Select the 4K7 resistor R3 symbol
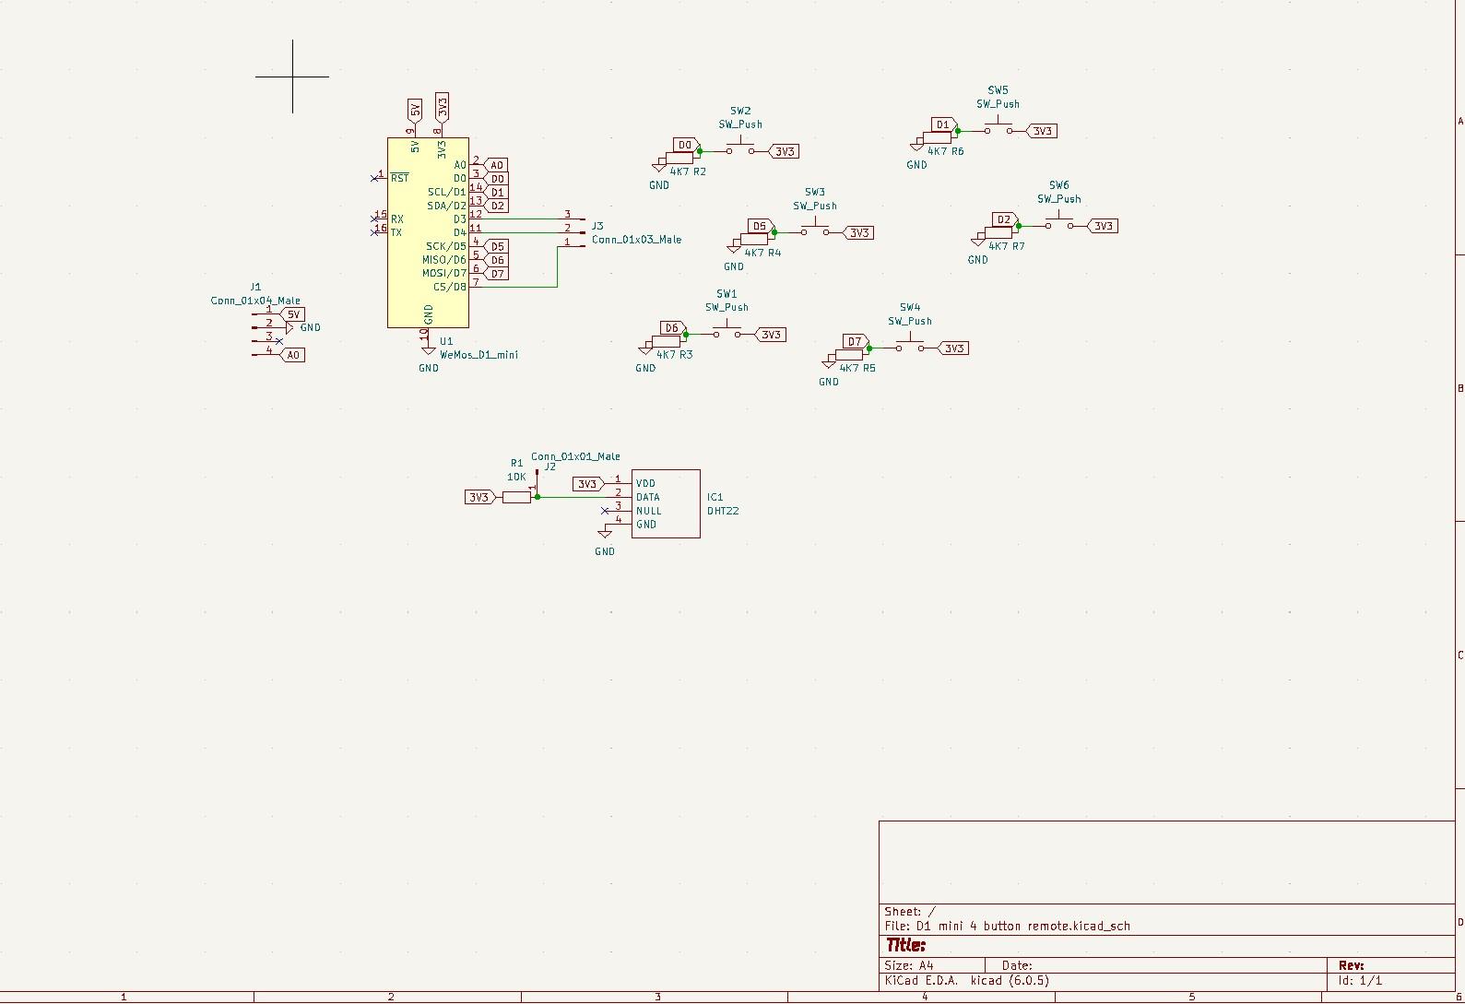The image size is (1465, 1004). (667, 342)
